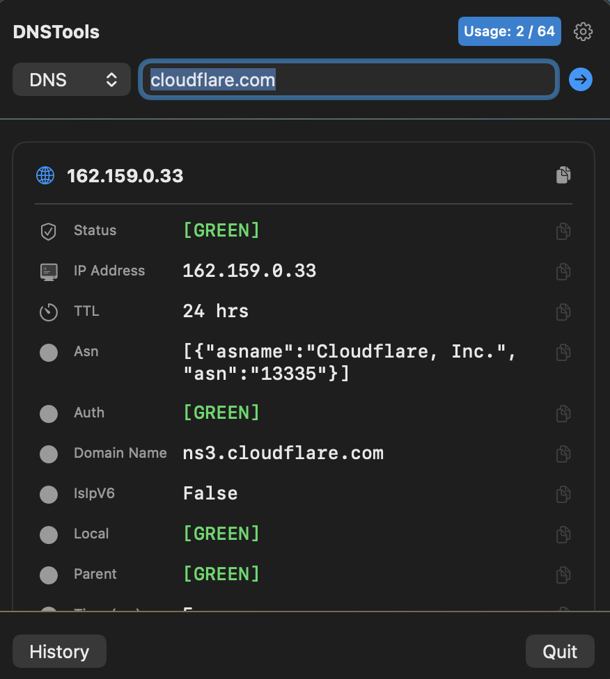
Task: Click the Usage: 2 / 64 badge
Action: click(510, 31)
